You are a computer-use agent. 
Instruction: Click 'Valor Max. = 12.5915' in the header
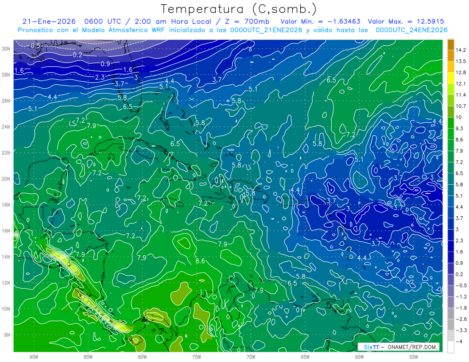point(406,21)
